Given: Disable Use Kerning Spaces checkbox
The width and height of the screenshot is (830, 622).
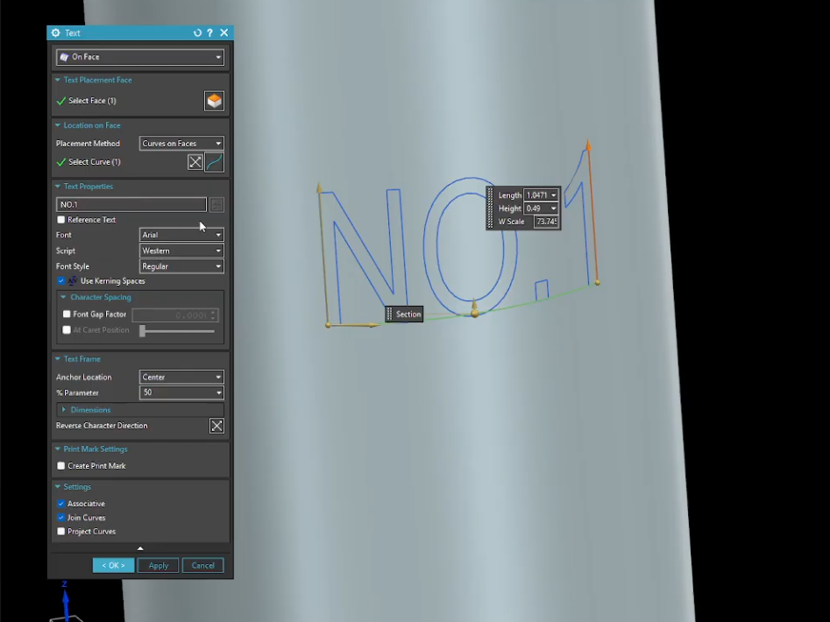Looking at the screenshot, I should [60, 281].
